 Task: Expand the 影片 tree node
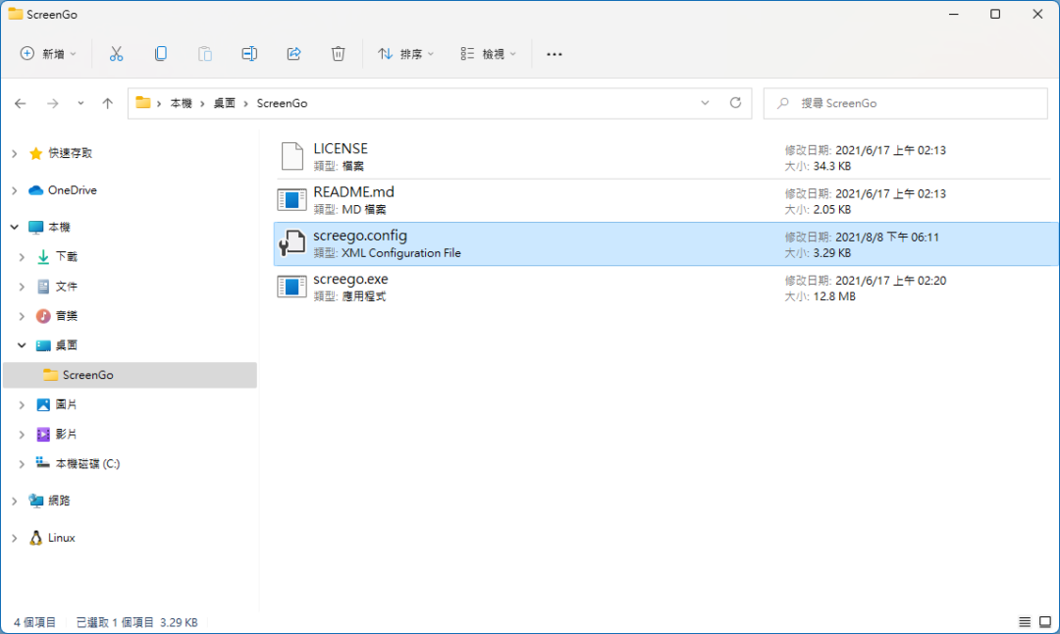click(22, 434)
